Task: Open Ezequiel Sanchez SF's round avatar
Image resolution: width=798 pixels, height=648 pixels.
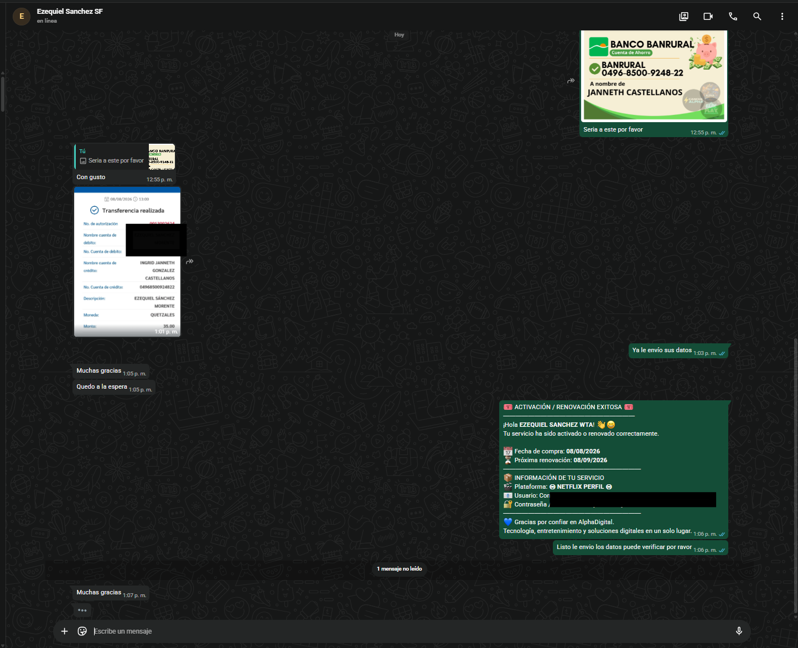Action: coord(22,17)
